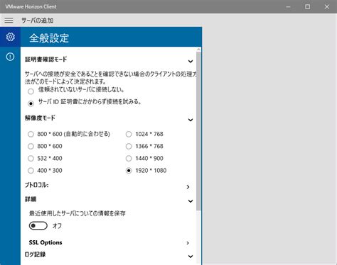Image resolution: width=337 pixels, height=265 pixels.
Task: Click the 全般設定 panel title
Action: pos(49,38)
